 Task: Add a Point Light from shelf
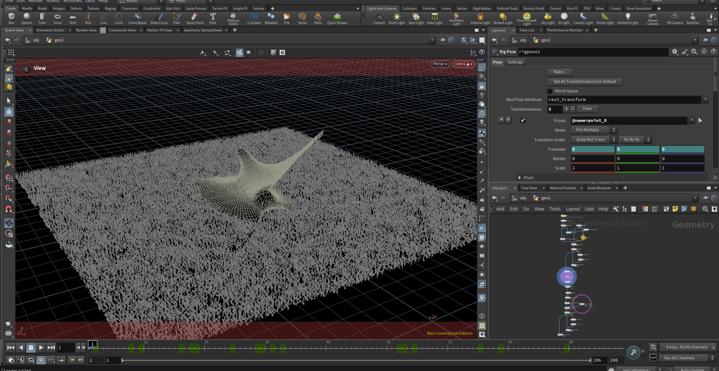tap(397, 19)
